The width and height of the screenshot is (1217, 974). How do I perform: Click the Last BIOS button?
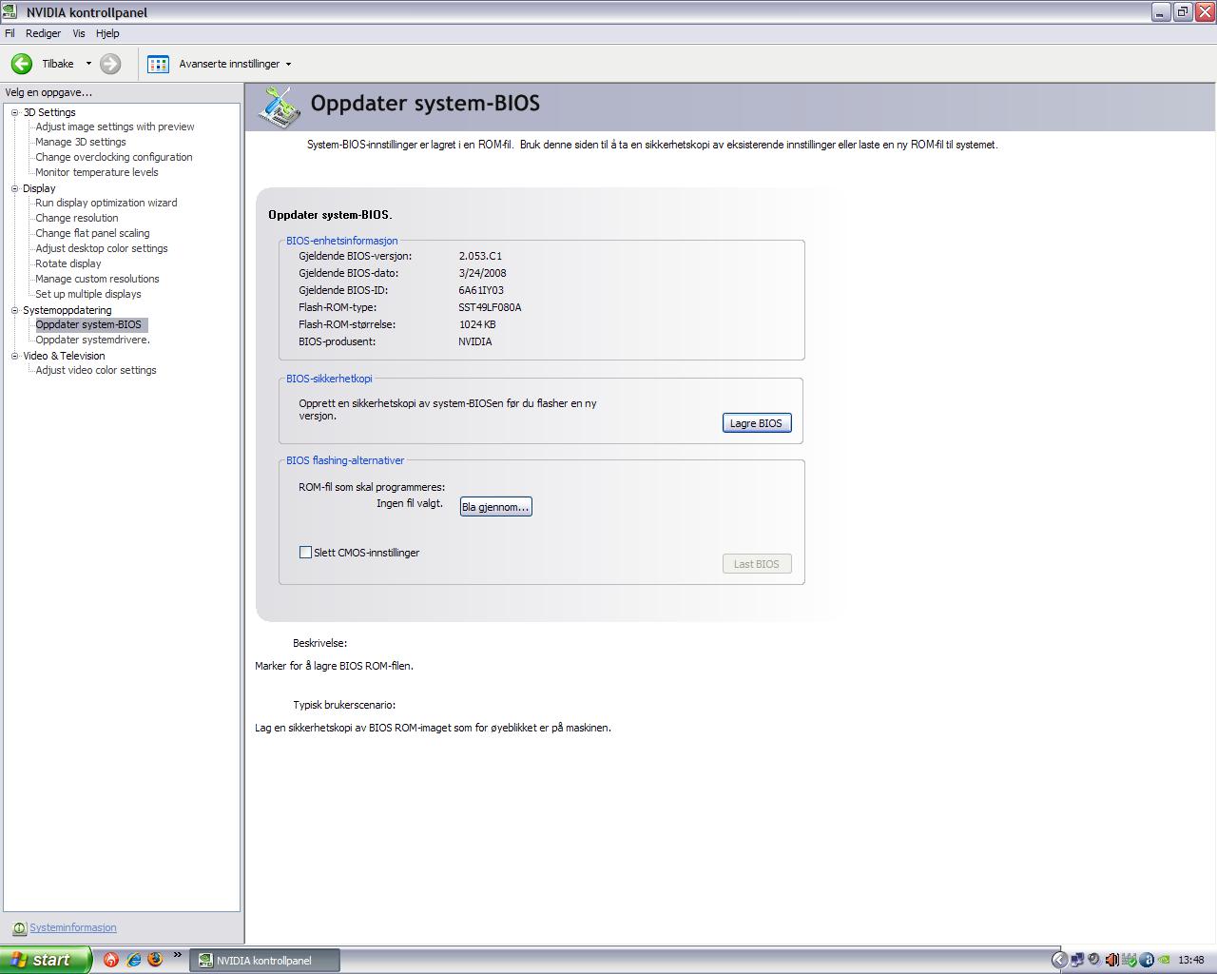(x=757, y=564)
